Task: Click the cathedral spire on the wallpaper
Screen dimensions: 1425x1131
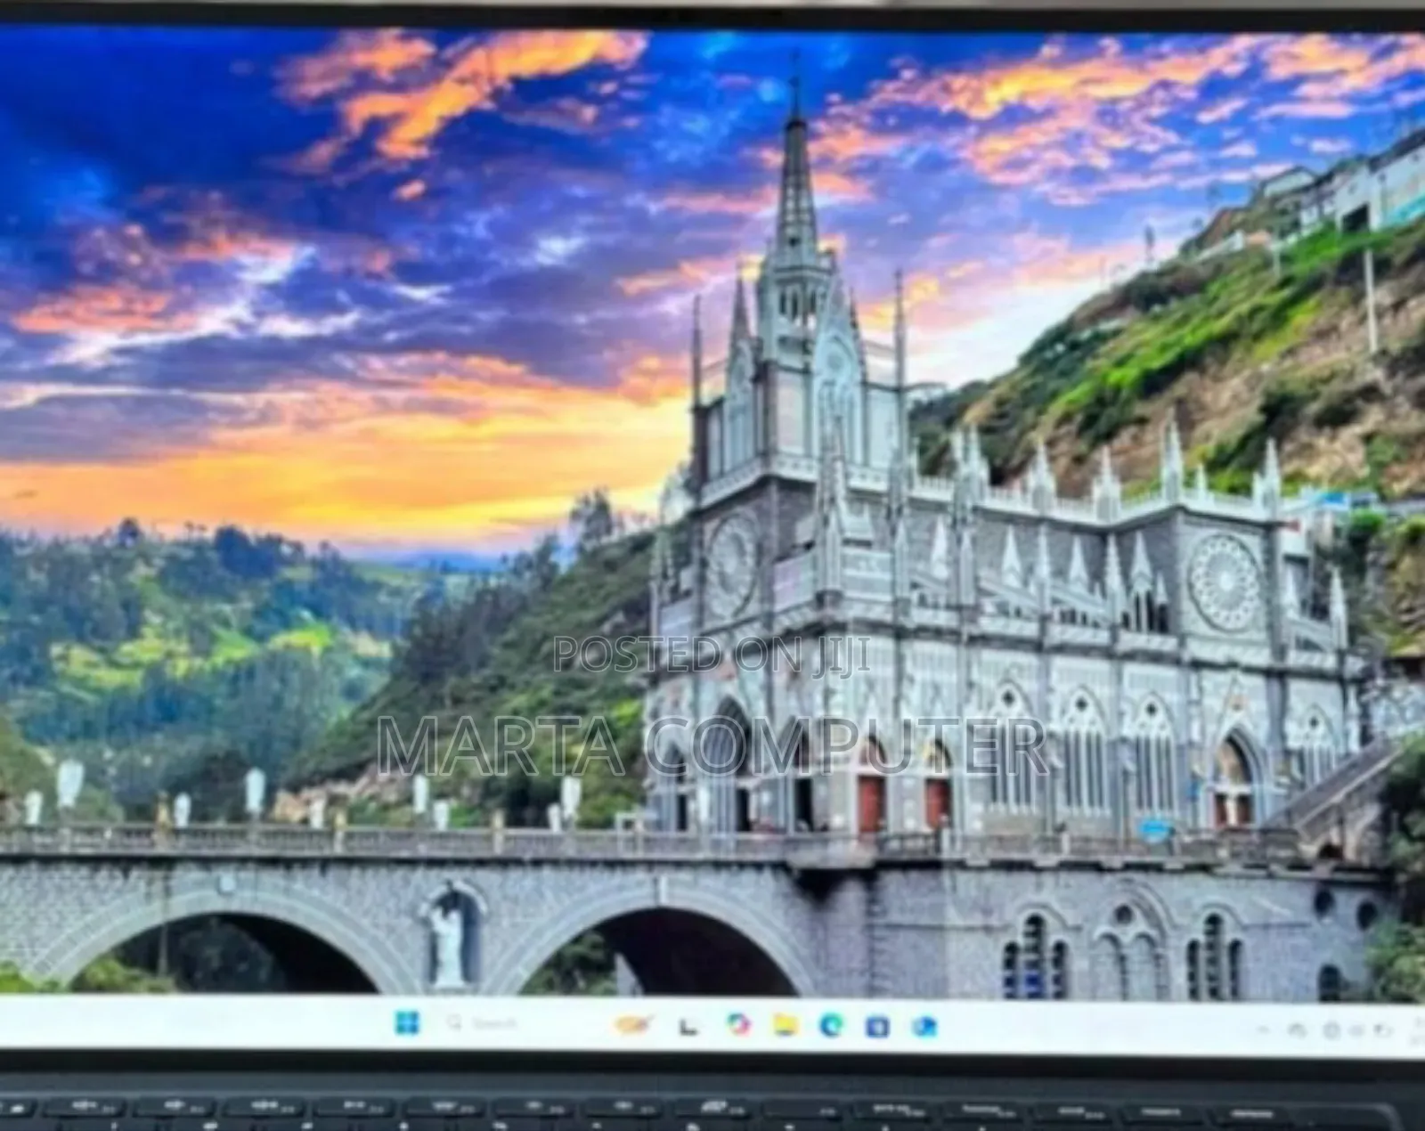Action: [795, 178]
